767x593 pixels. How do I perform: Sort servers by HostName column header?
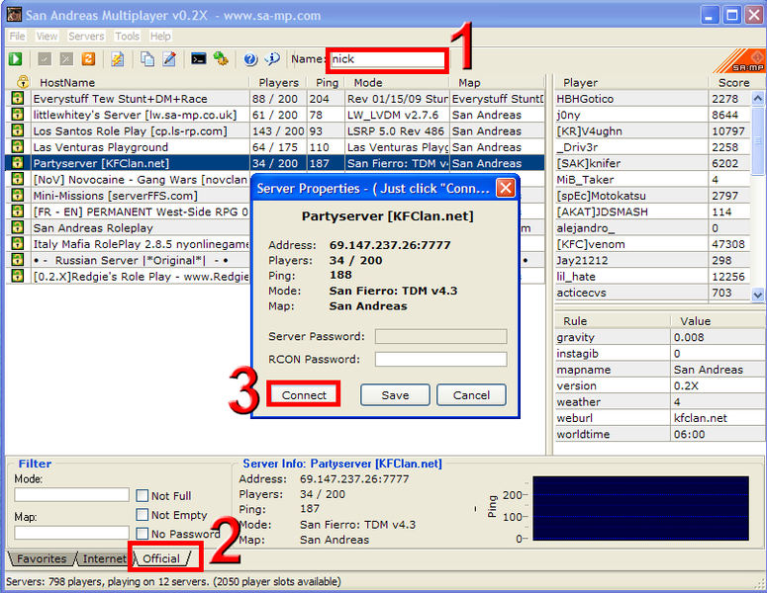point(140,83)
